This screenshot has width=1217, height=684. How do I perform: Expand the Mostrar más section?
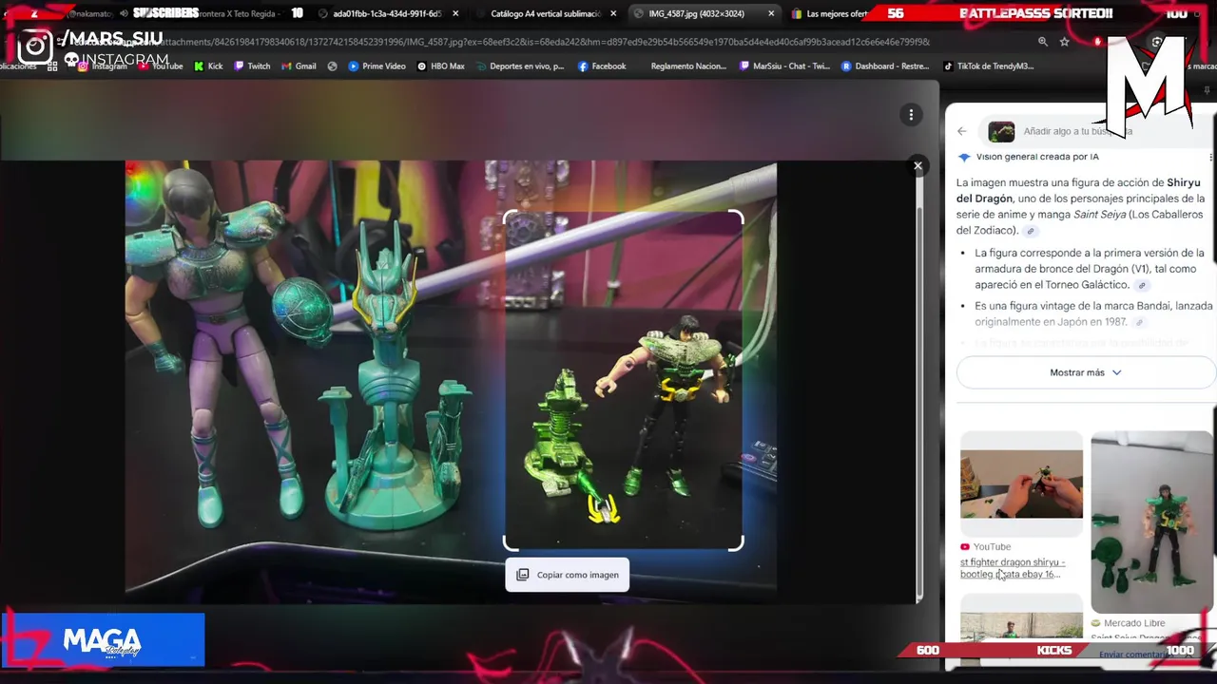pyautogui.click(x=1086, y=372)
